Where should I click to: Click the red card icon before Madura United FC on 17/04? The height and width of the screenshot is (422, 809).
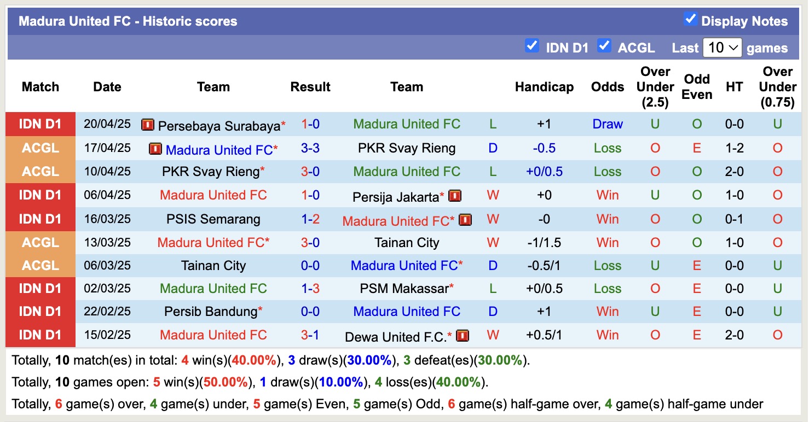coord(155,148)
